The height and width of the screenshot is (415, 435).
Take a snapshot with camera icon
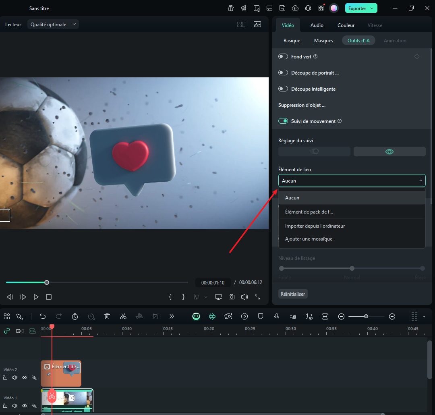tap(231, 297)
